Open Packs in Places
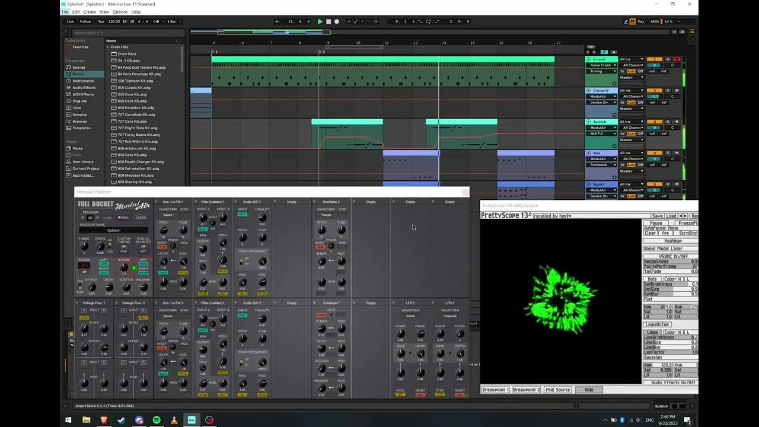The height and width of the screenshot is (427, 759). point(78,148)
